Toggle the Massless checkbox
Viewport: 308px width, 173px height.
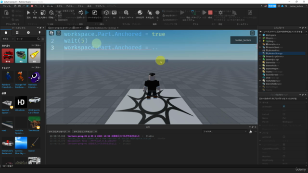[284, 156]
